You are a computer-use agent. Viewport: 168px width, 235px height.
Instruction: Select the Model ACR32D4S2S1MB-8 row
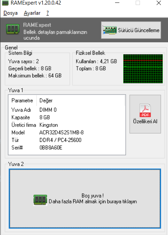pos(67,133)
